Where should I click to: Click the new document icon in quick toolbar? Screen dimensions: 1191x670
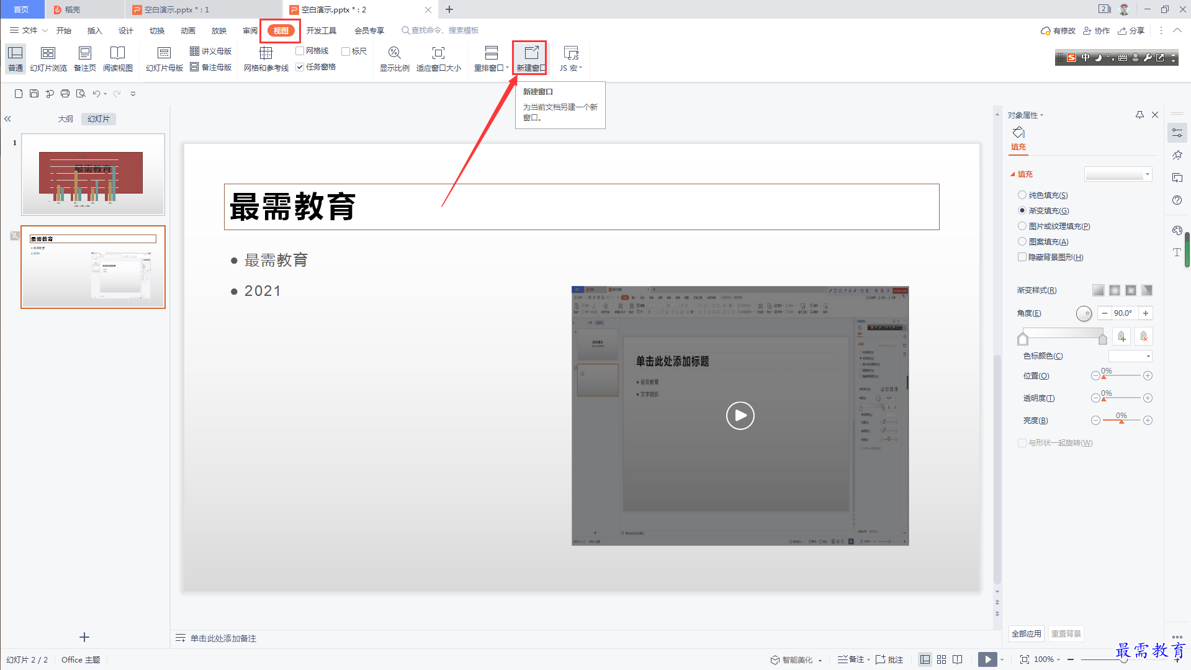point(19,94)
